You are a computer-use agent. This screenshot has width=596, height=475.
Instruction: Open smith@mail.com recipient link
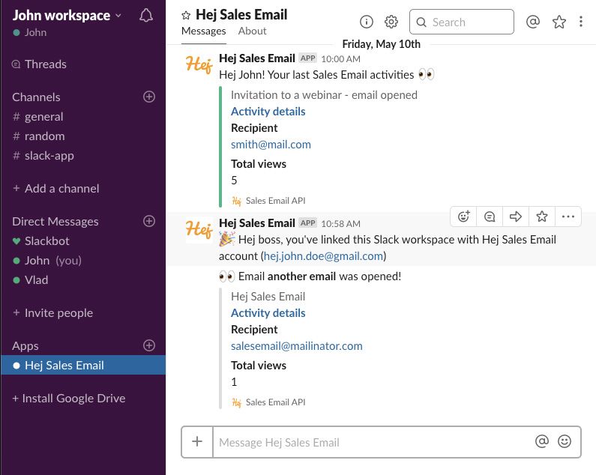click(271, 145)
